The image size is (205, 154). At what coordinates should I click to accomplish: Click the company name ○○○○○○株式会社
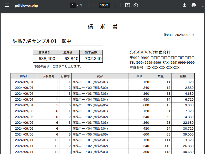tap(150, 52)
